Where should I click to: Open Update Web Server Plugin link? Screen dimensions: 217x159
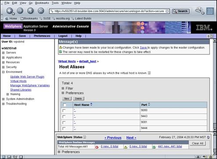tap(27, 77)
